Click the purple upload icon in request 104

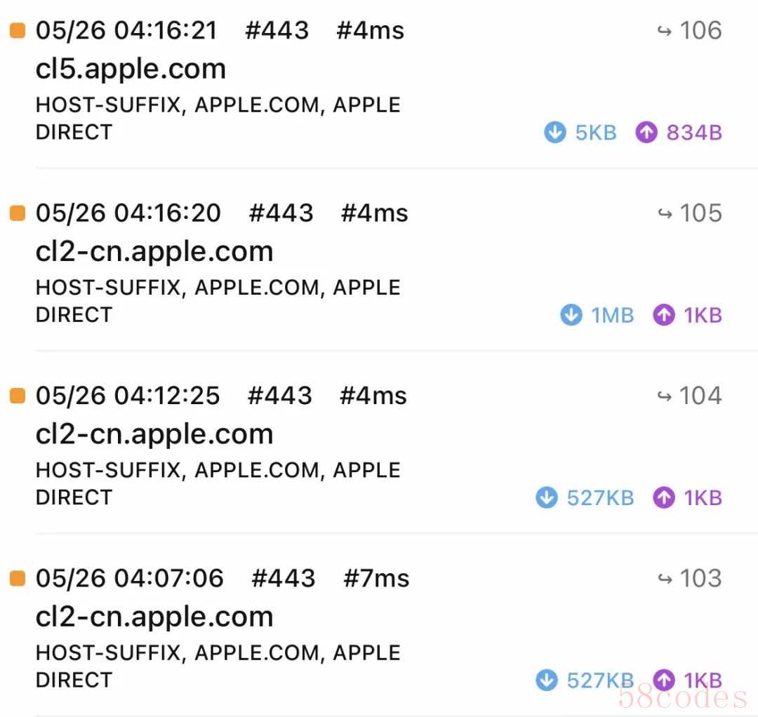663,497
